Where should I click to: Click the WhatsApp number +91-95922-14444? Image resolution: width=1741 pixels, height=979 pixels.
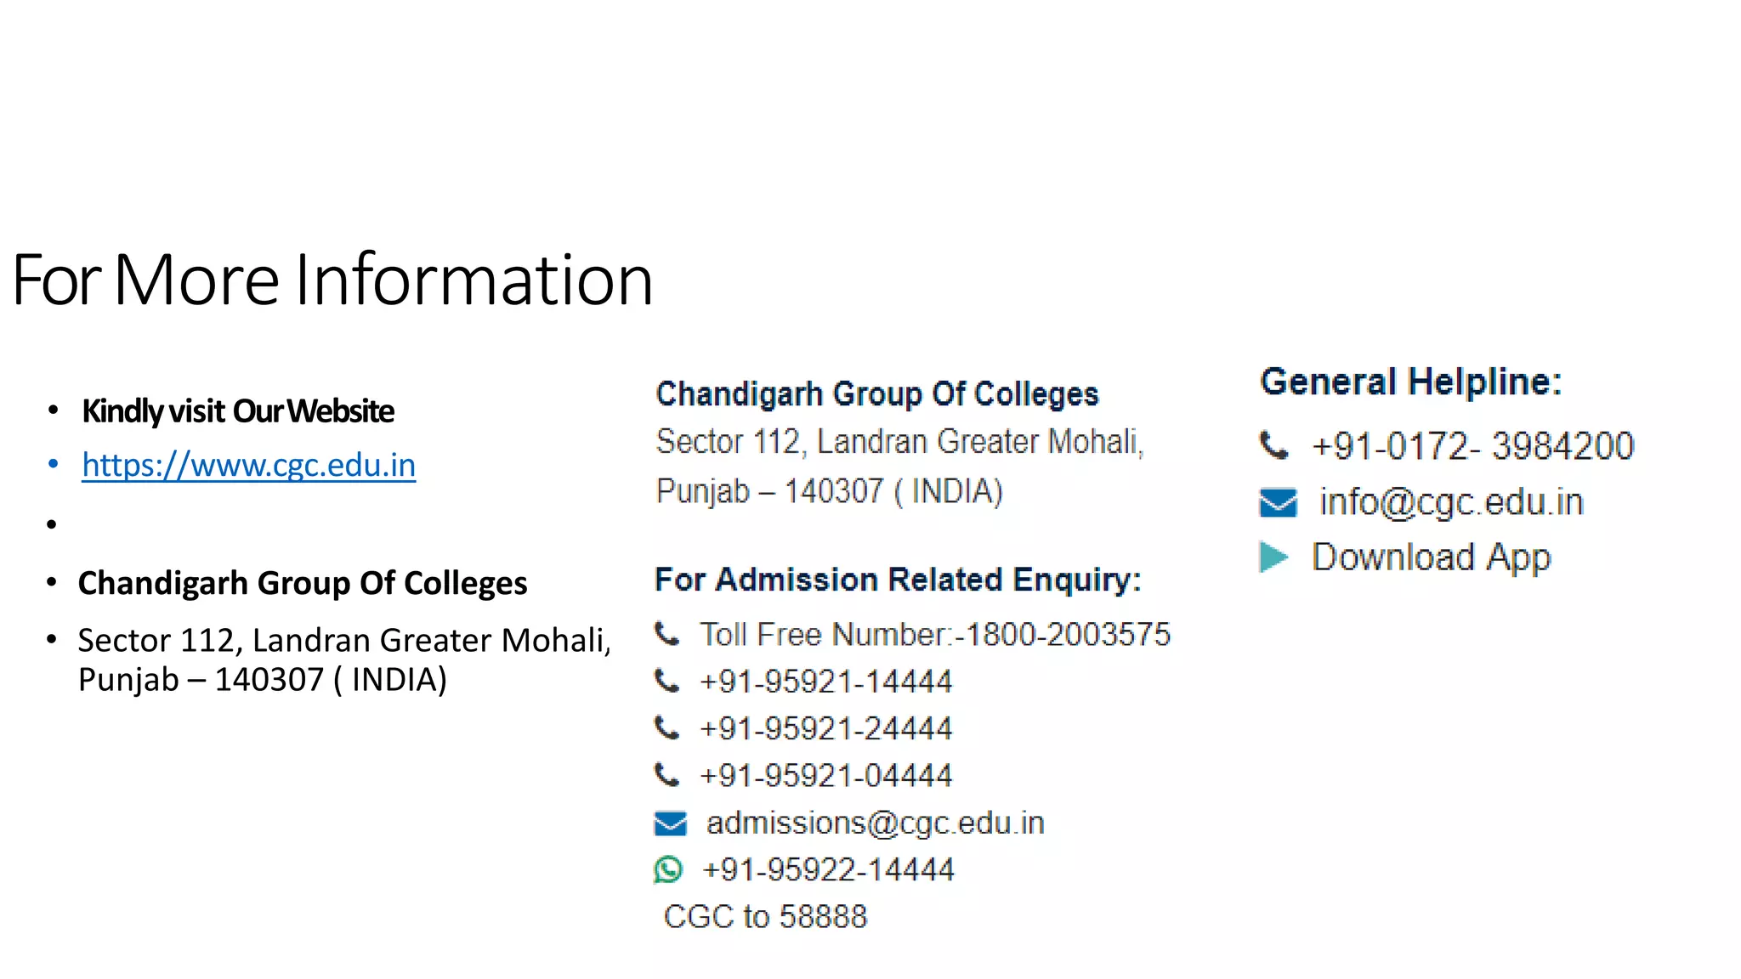[x=828, y=869]
